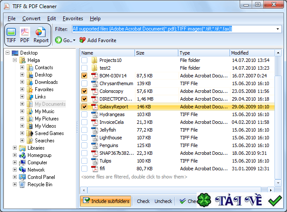Click the Jellyfish TIFF file icon
287x212 pixels.
tap(94, 130)
